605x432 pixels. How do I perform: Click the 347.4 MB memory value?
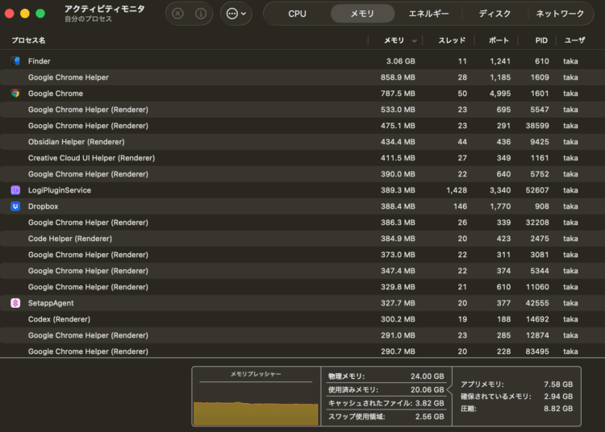tap(398, 271)
